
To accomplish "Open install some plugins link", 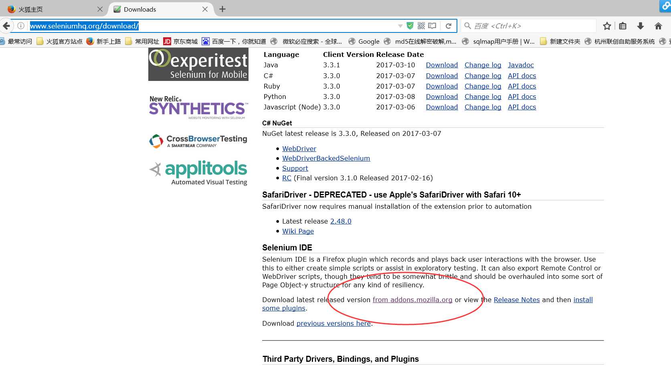I will coord(583,300).
